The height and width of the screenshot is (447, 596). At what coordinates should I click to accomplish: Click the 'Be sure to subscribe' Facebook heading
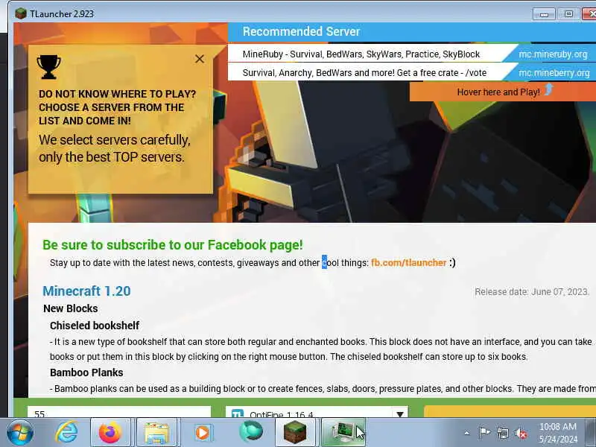click(173, 245)
